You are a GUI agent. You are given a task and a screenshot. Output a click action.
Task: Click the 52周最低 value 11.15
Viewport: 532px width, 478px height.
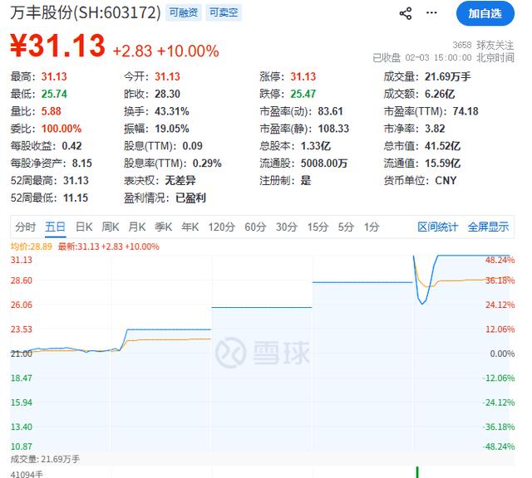point(76,198)
